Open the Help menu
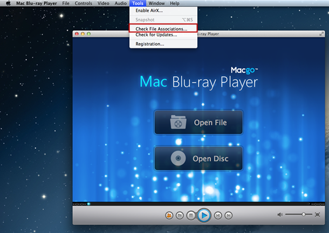Screen dimensions: 329x233 pos(175,3)
